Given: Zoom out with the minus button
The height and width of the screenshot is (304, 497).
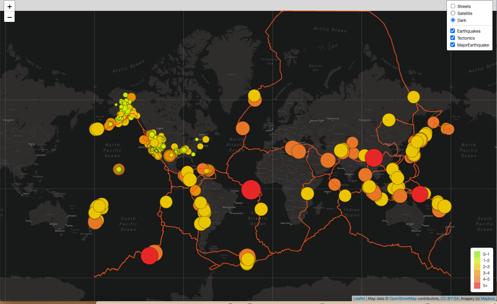Looking at the screenshot, I should click(x=9, y=17).
